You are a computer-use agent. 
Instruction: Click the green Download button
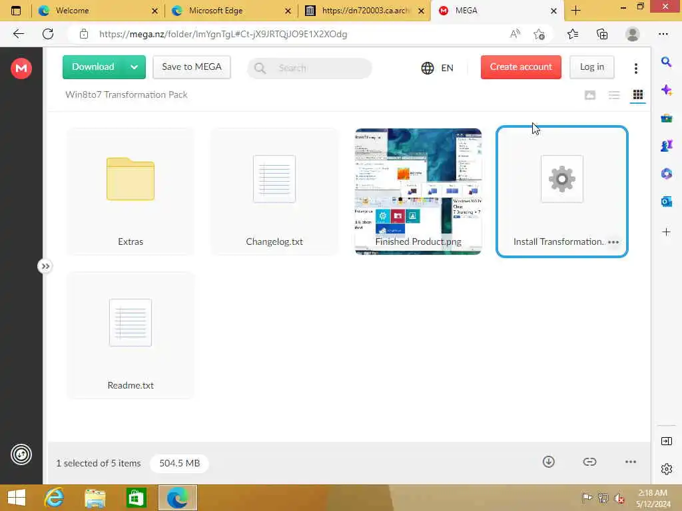93,67
